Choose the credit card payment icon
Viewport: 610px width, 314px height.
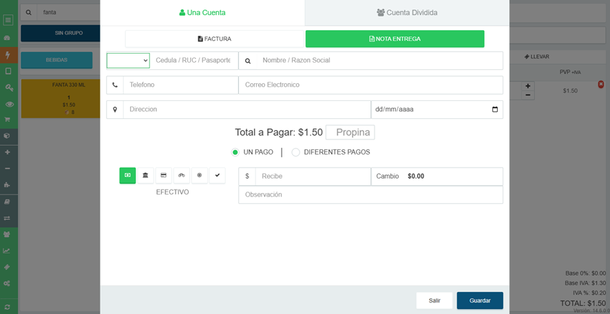[x=163, y=175]
